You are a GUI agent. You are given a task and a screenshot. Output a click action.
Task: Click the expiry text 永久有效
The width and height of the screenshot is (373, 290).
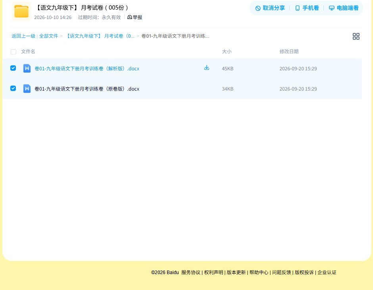(x=112, y=17)
